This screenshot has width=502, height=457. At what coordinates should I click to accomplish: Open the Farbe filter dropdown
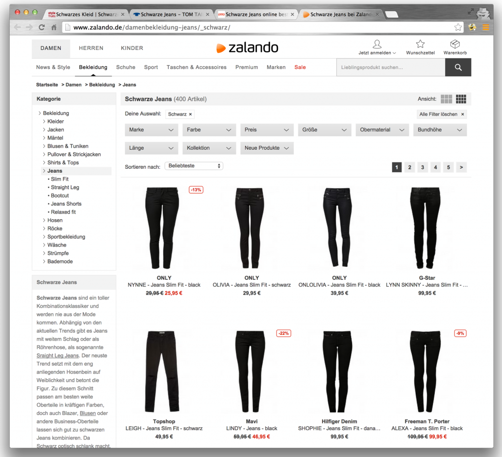(209, 130)
